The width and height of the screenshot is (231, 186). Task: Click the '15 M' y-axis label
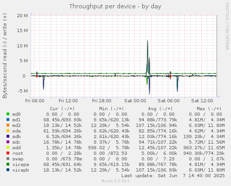tap(22, 31)
